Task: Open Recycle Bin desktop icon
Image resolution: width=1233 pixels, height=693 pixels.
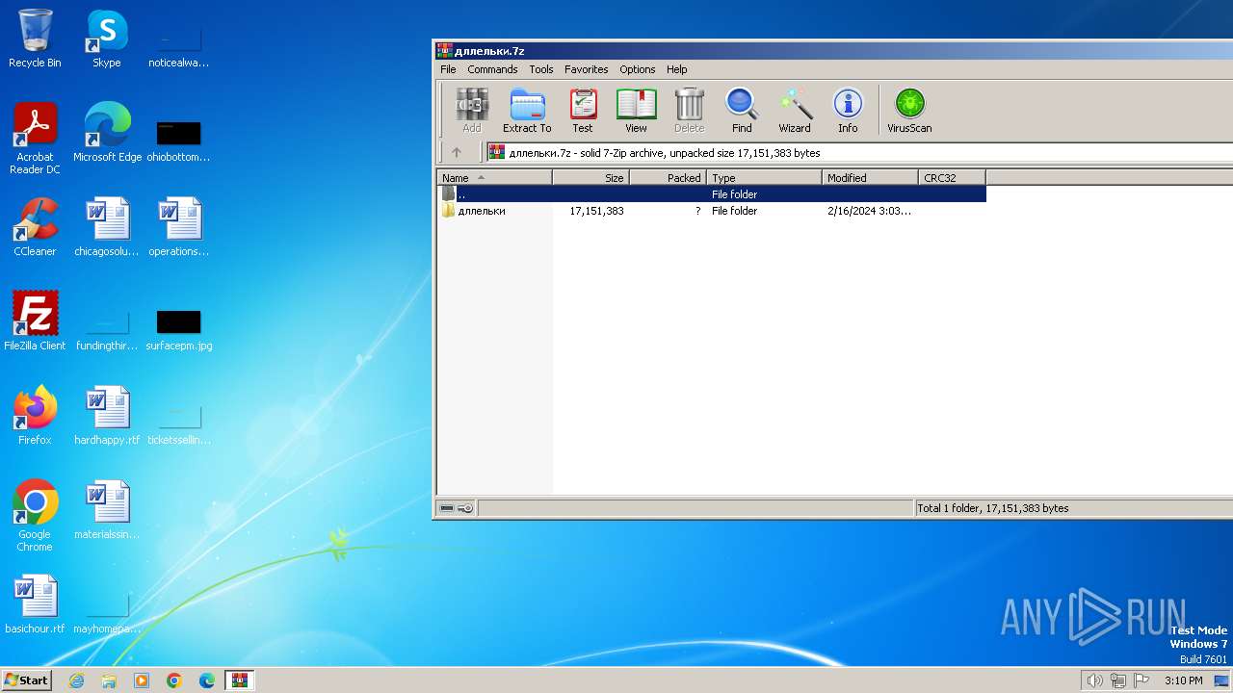Action: coord(35,38)
